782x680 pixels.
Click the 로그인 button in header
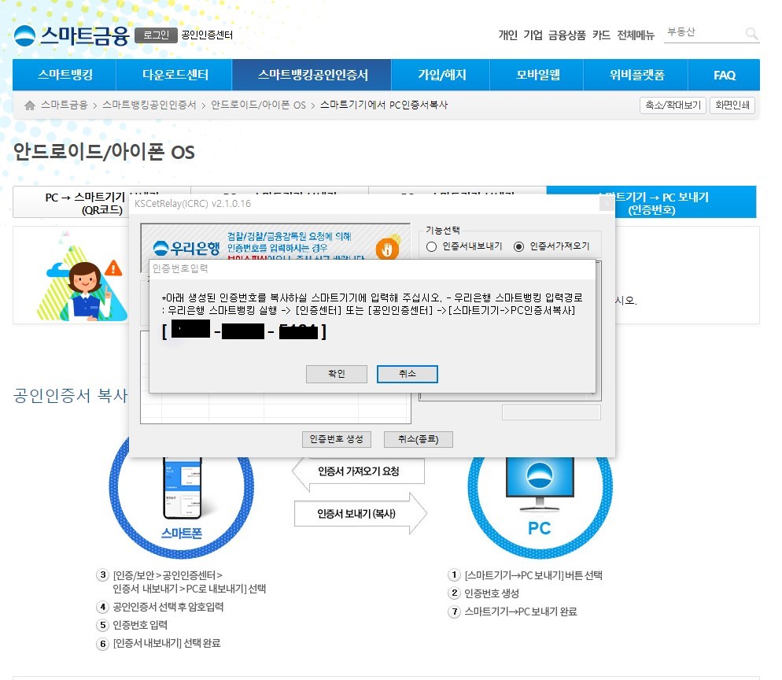click(156, 35)
